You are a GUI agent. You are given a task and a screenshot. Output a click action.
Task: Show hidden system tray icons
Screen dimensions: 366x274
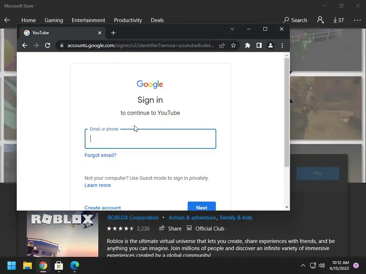tap(303, 265)
